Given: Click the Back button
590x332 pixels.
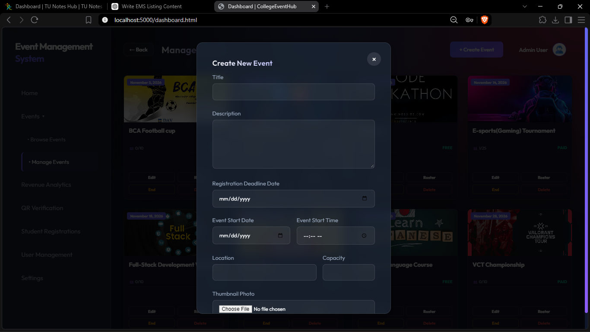Looking at the screenshot, I should coord(139,50).
